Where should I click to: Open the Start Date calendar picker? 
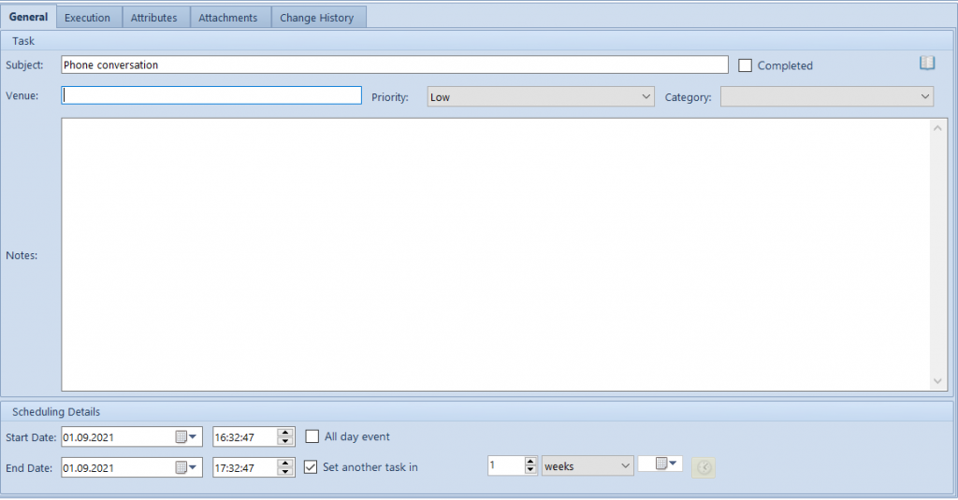tap(186, 436)
